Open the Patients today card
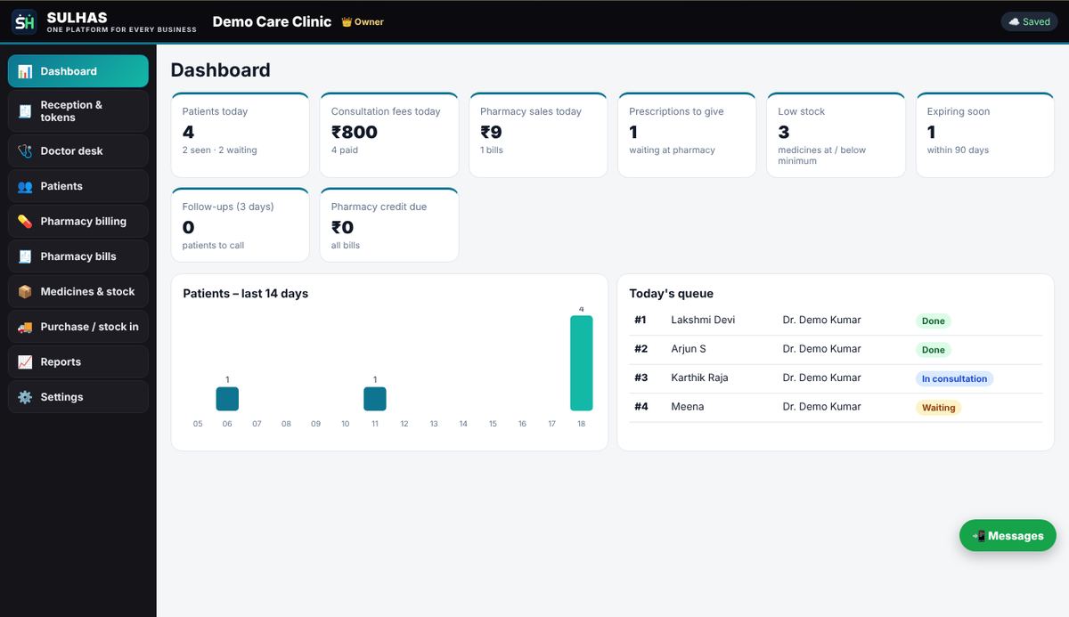This screenshot has height=617, width=1069. click(x=240, y=135)
